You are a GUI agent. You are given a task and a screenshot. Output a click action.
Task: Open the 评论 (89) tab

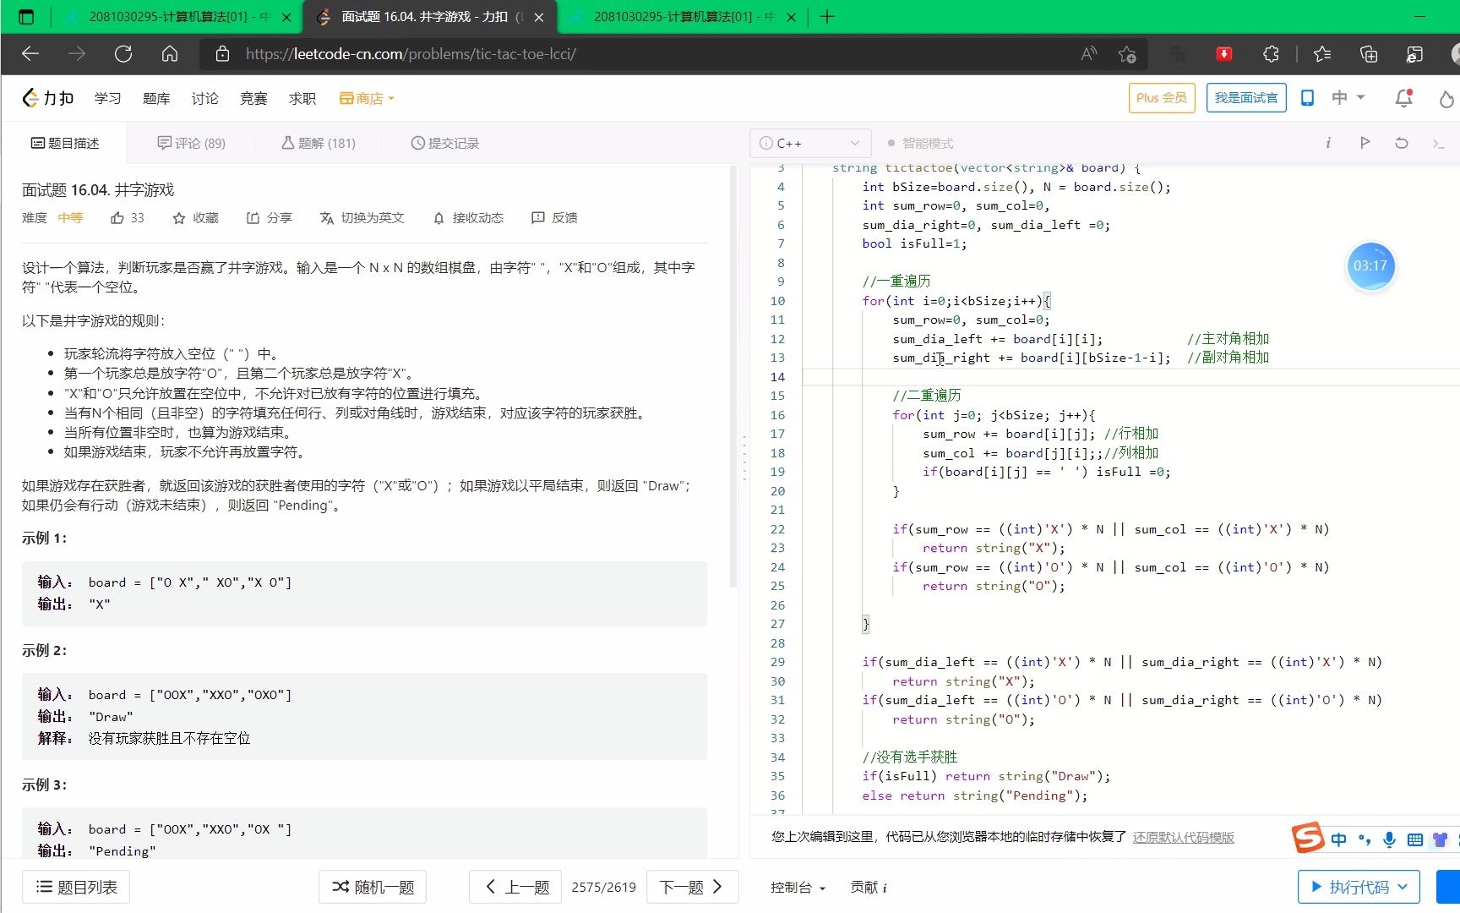[x=191, y=144]
